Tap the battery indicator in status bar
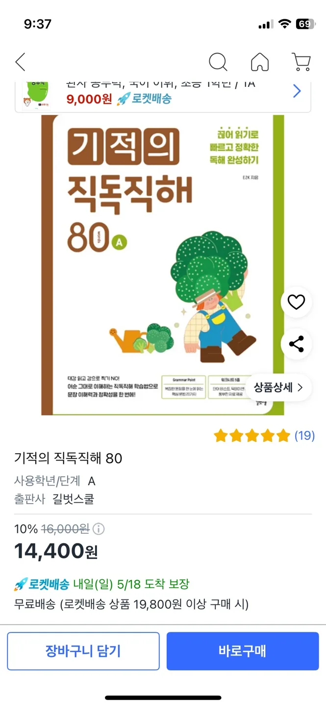 click(305, 24)
